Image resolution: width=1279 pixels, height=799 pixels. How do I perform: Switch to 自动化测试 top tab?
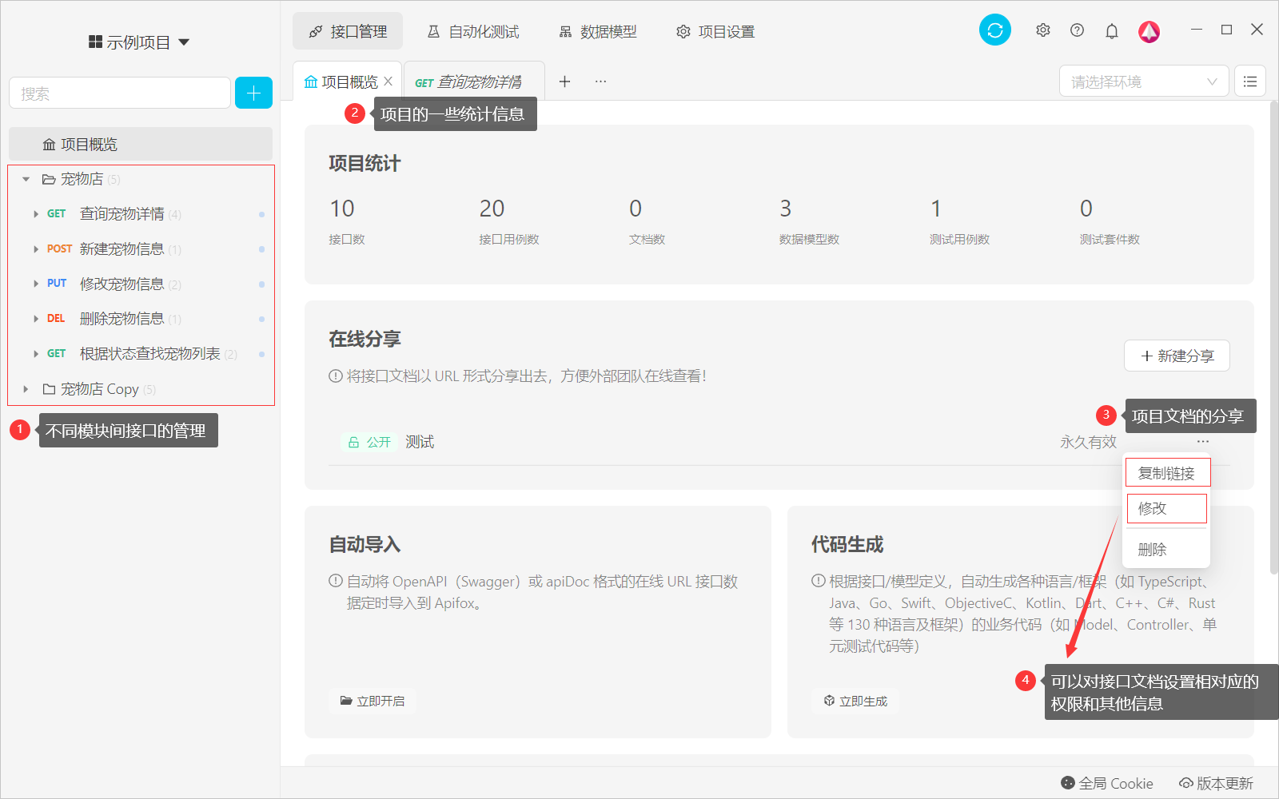pyautogui.click(x=473, y=31)
